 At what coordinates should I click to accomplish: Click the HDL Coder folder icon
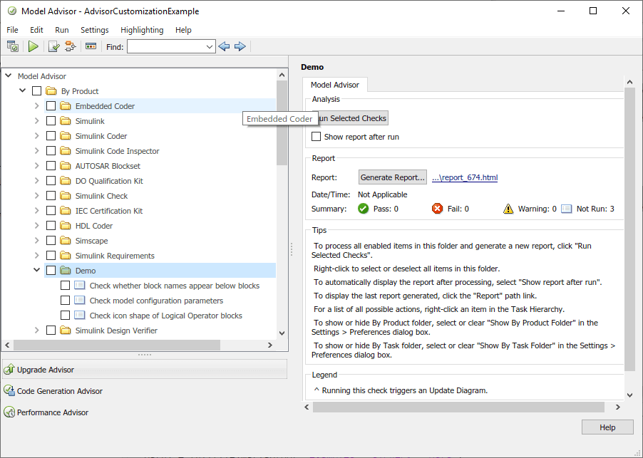(65, 226)
